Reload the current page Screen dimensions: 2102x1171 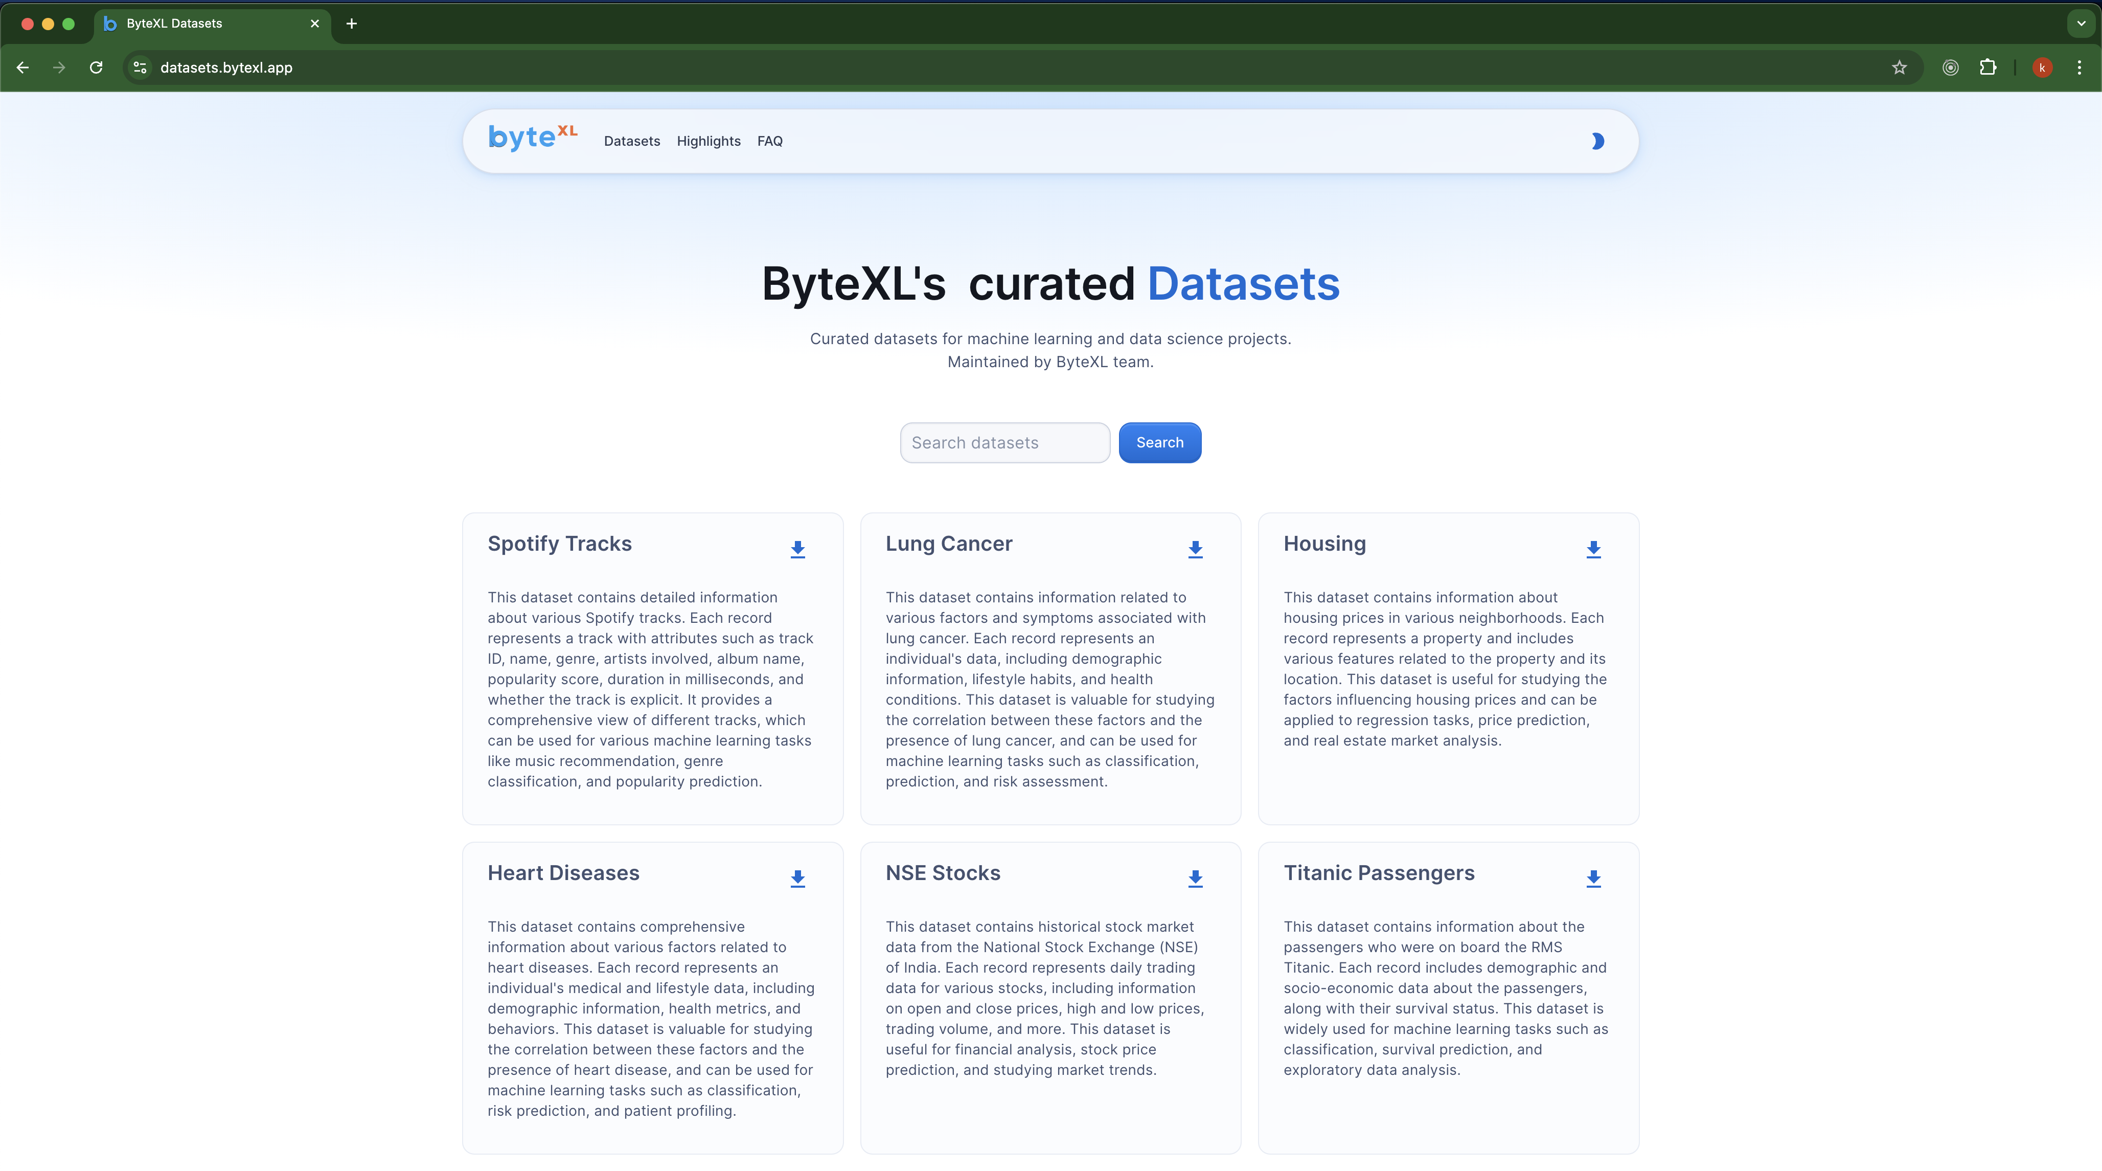(96, 67)
